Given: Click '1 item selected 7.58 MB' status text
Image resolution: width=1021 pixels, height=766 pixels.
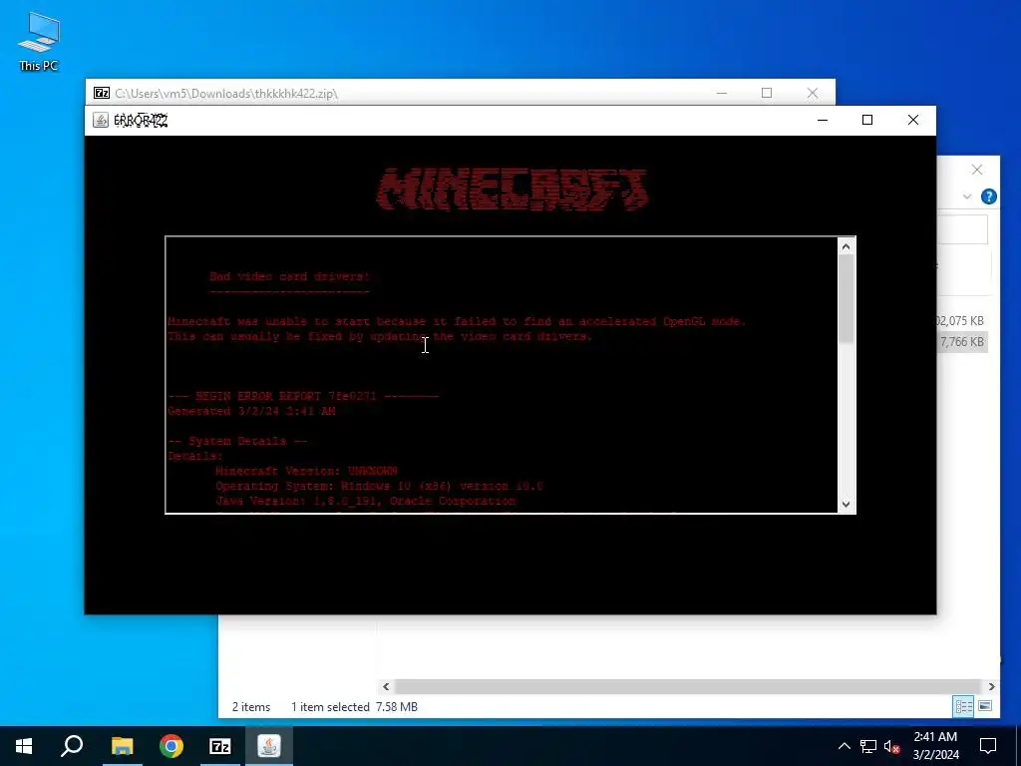Looking at the screenshot, I should point(354,707).
